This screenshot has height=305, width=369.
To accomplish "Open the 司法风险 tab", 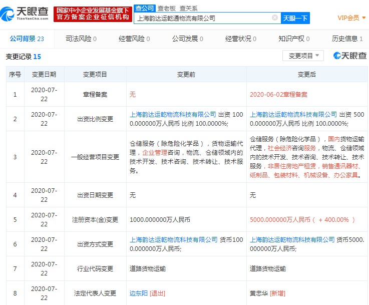I will pyautogui.click(x=81, y=39).
